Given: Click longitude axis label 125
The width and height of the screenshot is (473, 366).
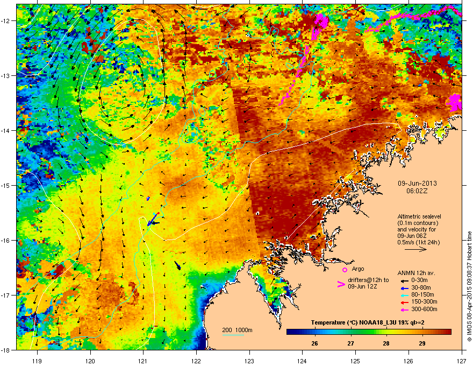Looking at the screenshot, I should tap(355, 361).
